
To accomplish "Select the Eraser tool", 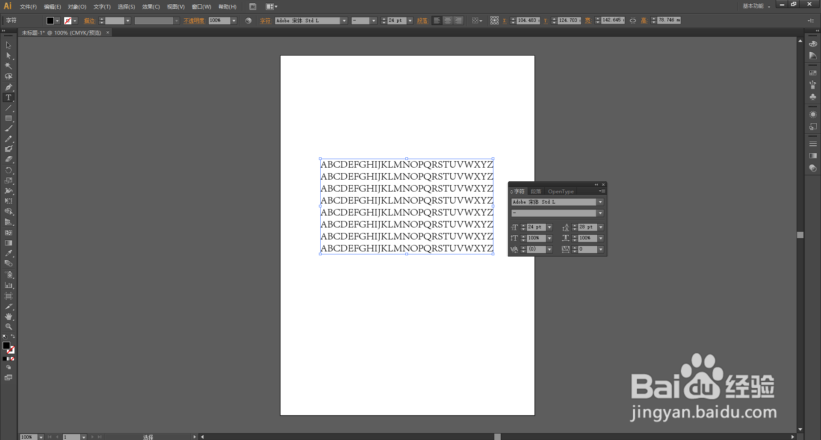I will point(9,159).
